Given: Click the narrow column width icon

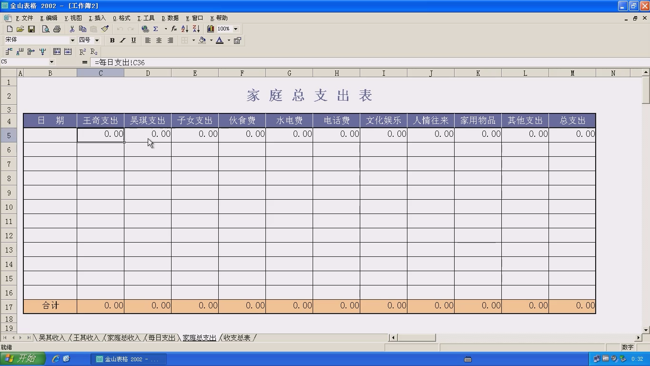Looking at the screenshot, I should (68, 51).
